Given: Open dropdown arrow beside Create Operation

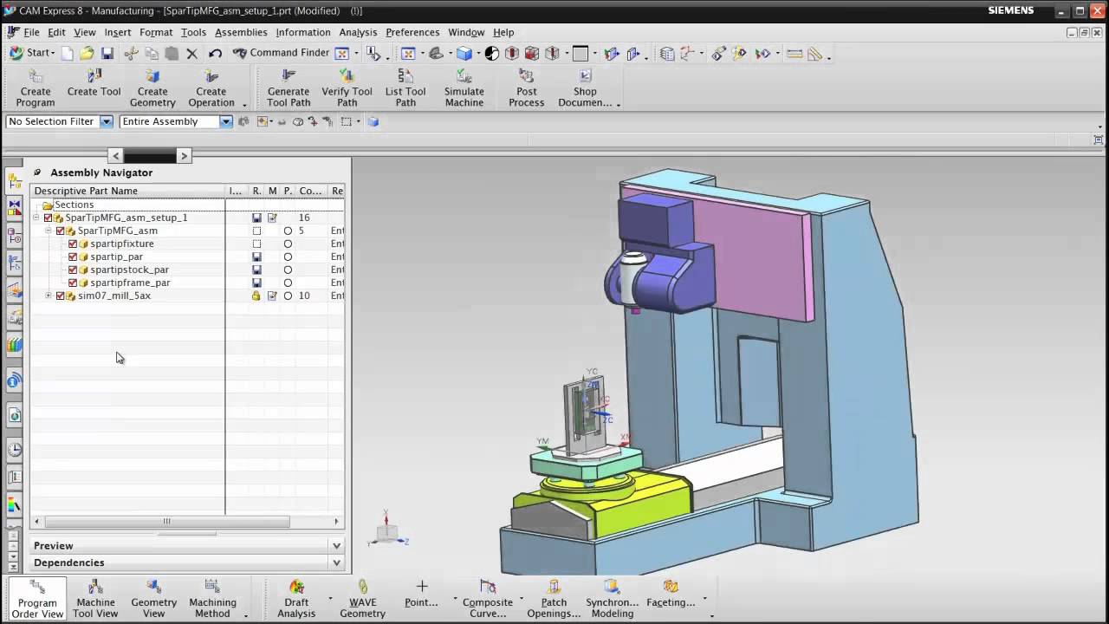Looking at the screenshot, I should click(x=244, y=105).
